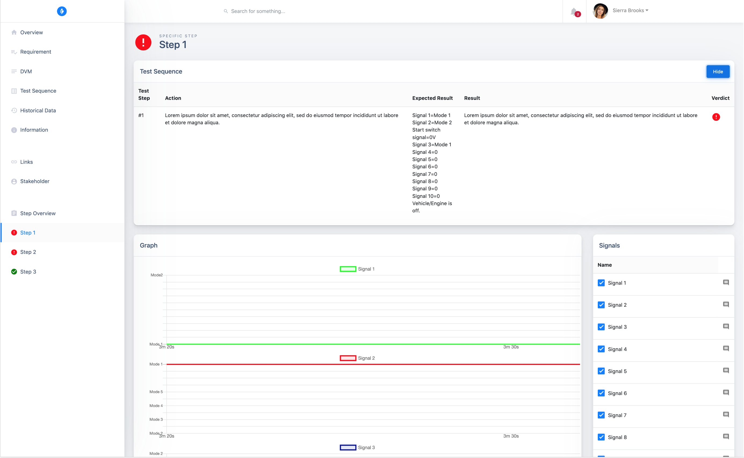Open comment icon for Signal 1

click(x=726, y=283)
